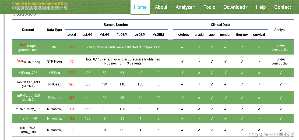Click the 100 pLGG count for methyl_159
Screen dimensions: 299x140
pyautogui.click(x=87, y=119)
